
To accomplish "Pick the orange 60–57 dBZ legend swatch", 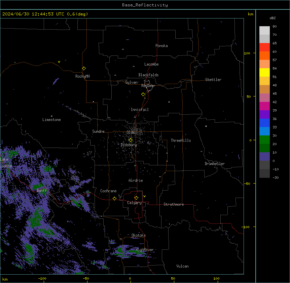I will (x=264, y=55).
